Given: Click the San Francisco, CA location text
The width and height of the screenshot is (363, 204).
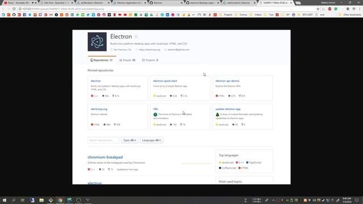Looking at the screenshot, I should coord(122,50).
